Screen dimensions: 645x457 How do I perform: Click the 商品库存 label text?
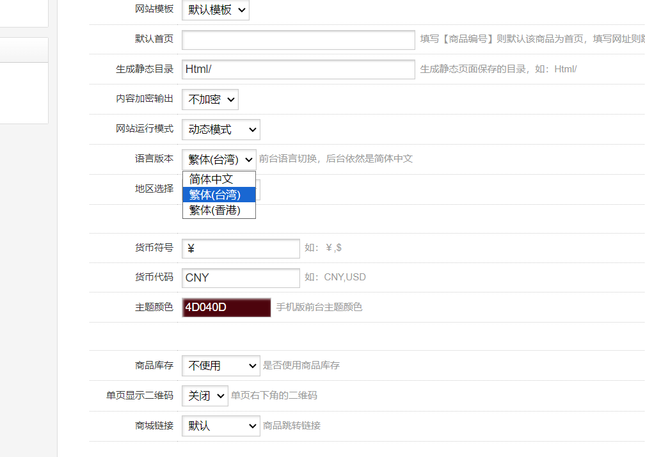point(154,365)
